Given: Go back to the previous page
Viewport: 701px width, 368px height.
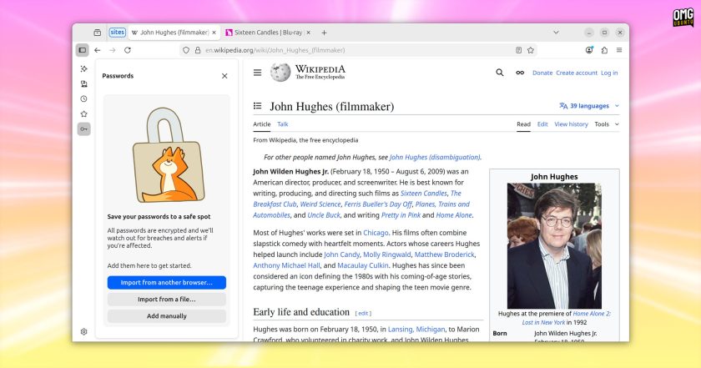Looking at the screenshot, I should click(98, 50).
